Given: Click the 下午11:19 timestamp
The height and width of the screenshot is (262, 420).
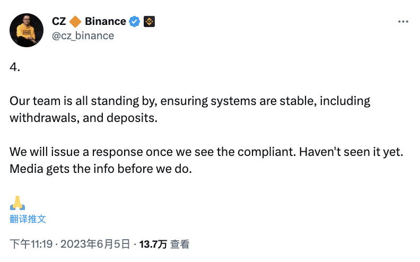Looking at the screenshot, I should (31, 244).
